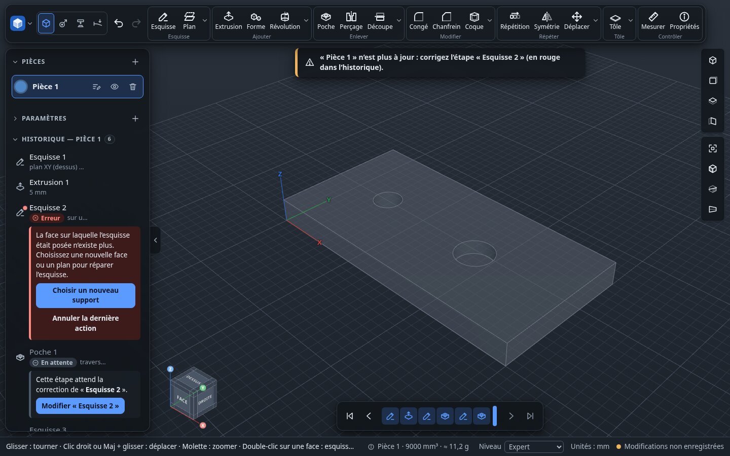Select Extrusion 1 history step

click(77, 187)
